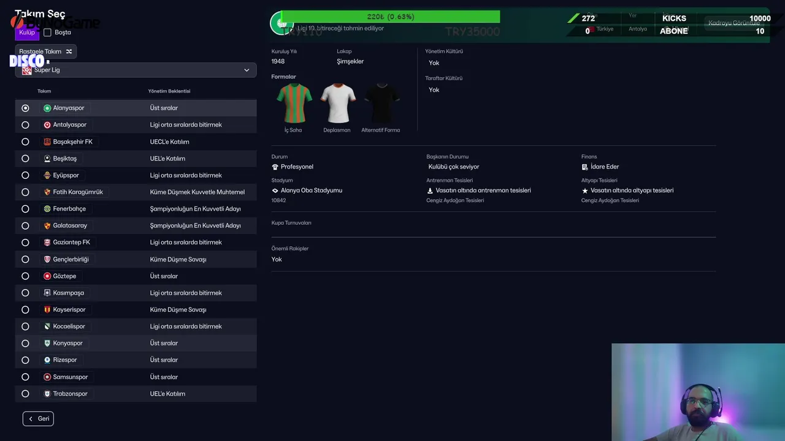
Task: Click the Eyüpspor club badge icon
Action: [47, 175]
